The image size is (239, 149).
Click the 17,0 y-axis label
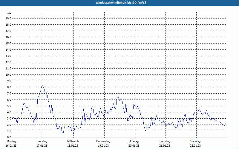pyautogui.click(x=8, y=31)
